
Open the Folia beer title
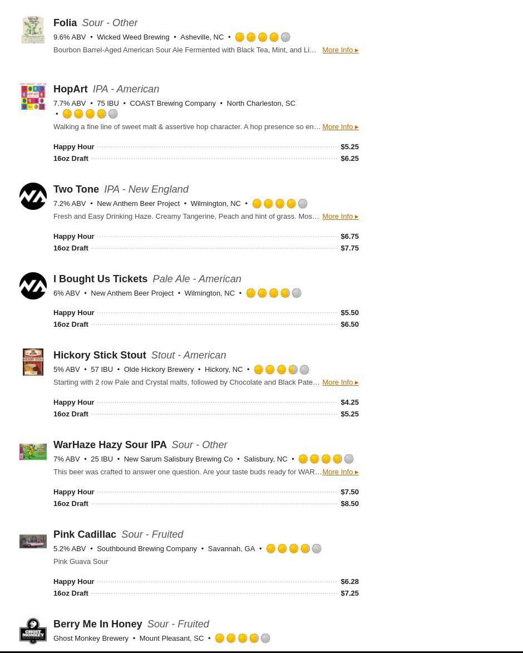(x=65, y=23)
